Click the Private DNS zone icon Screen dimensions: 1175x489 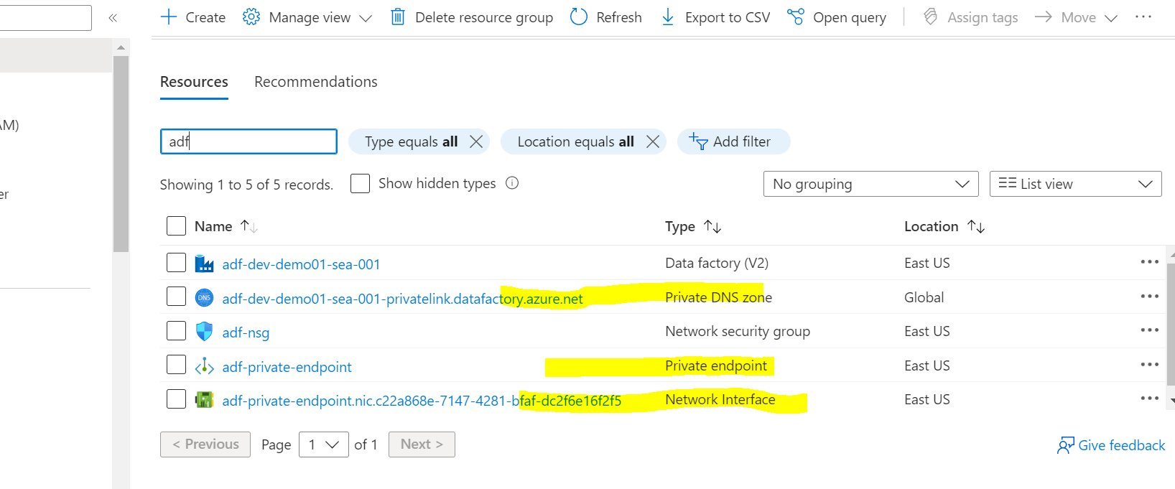point(205,297)
